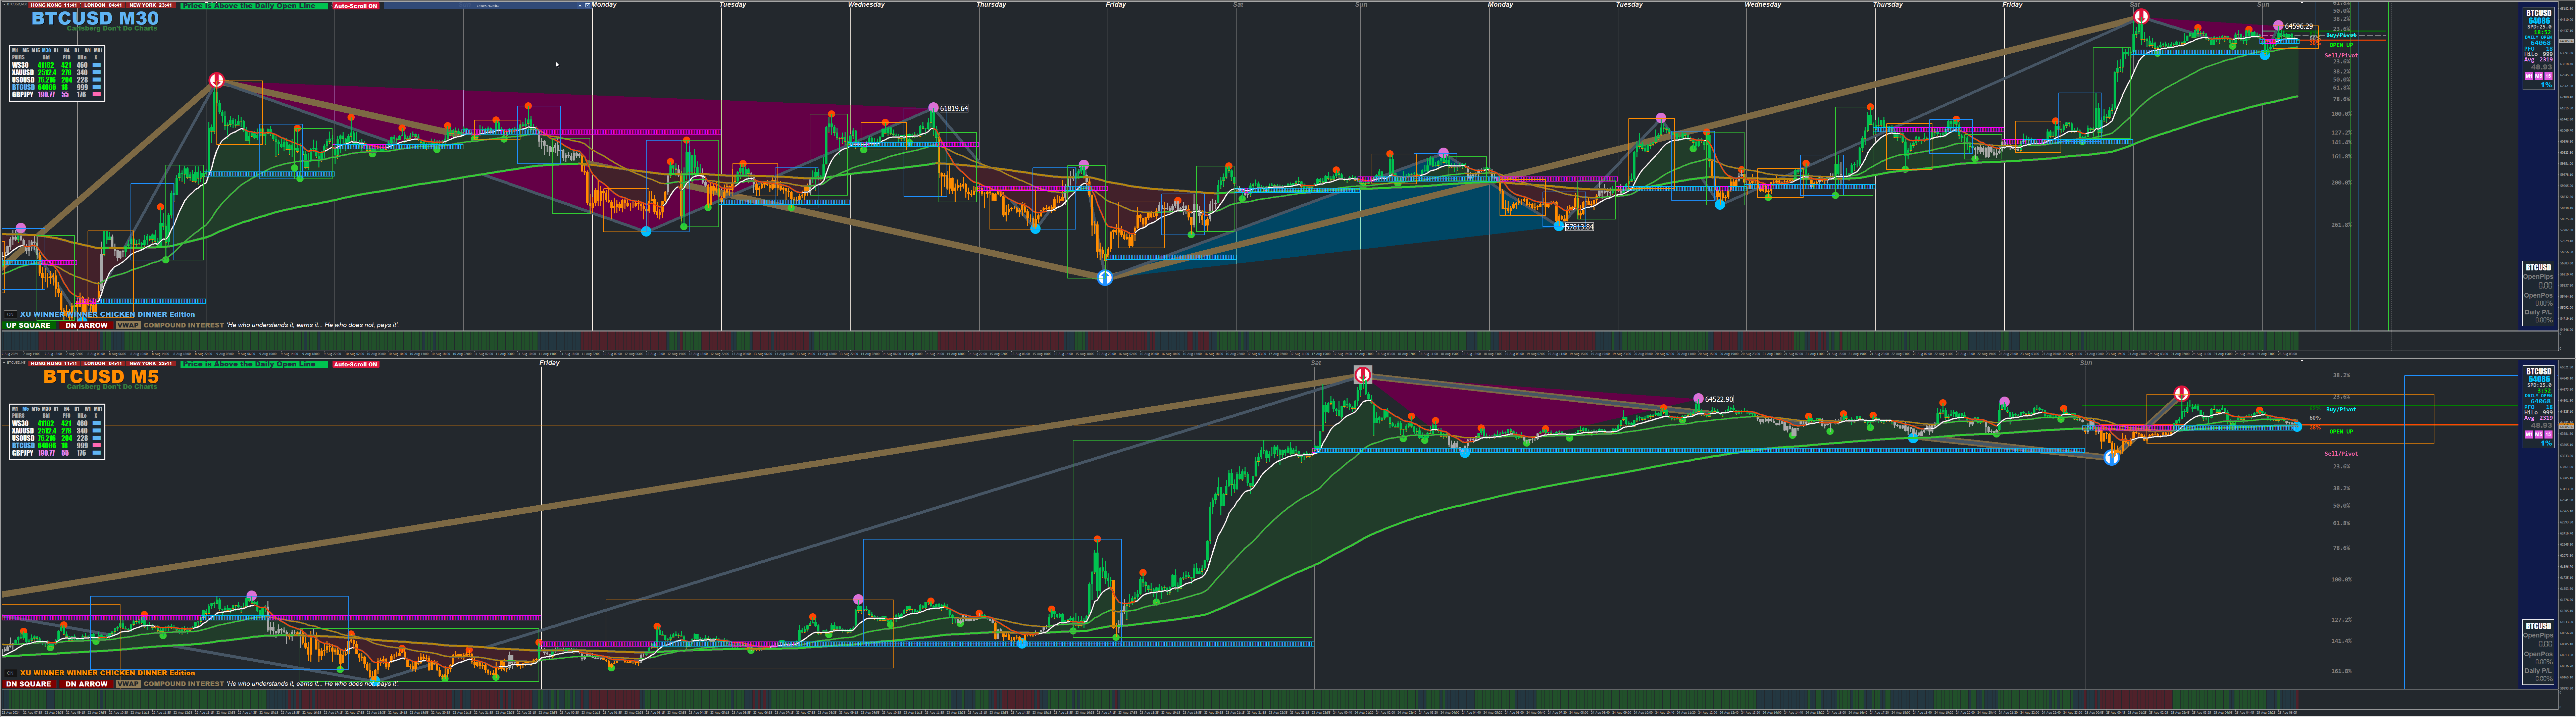
Task: Click pink M1 button in top BTCUSD info box
Action: point(2529,76)
